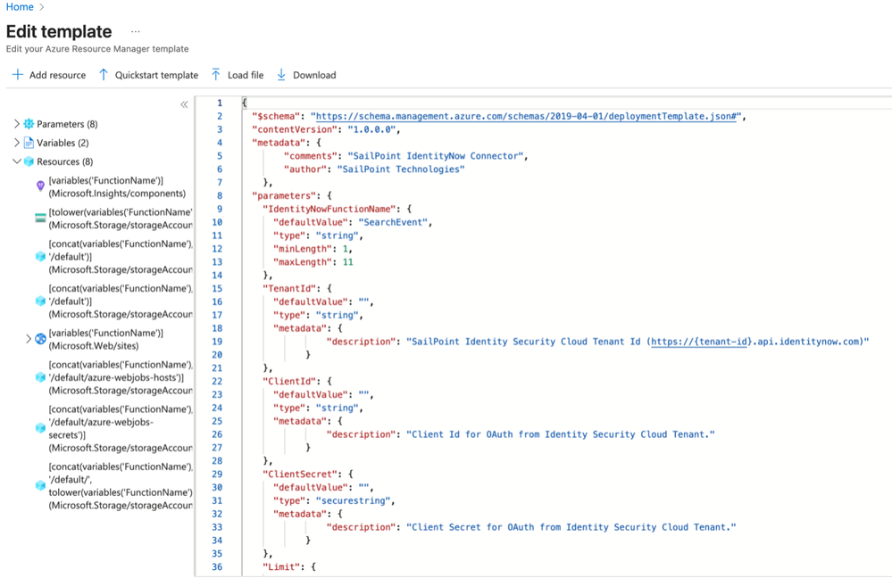The image size is (892, 578).
Task: Click the Parameters gear icon
Action: pos(29,124)
